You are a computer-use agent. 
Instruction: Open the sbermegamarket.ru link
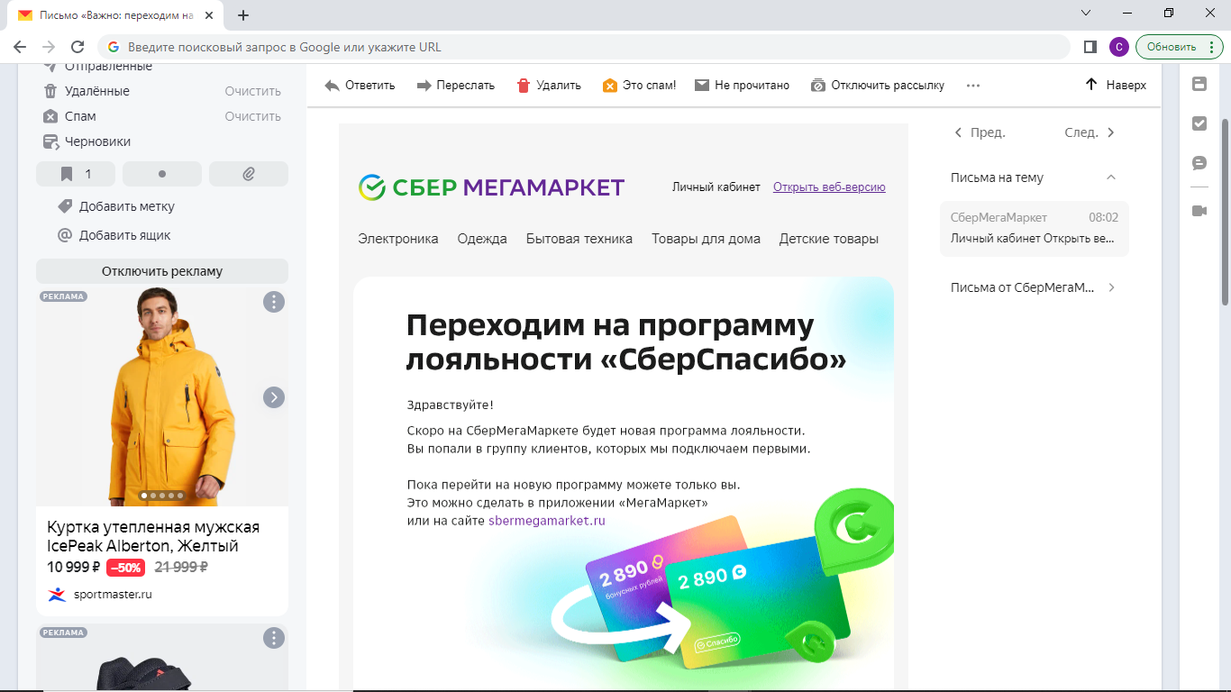tap(547, 521)
